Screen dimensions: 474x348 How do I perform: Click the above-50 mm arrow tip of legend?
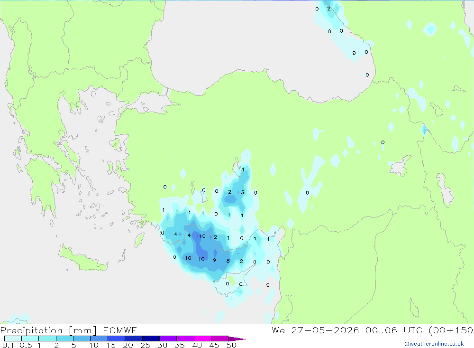[237, 339]
